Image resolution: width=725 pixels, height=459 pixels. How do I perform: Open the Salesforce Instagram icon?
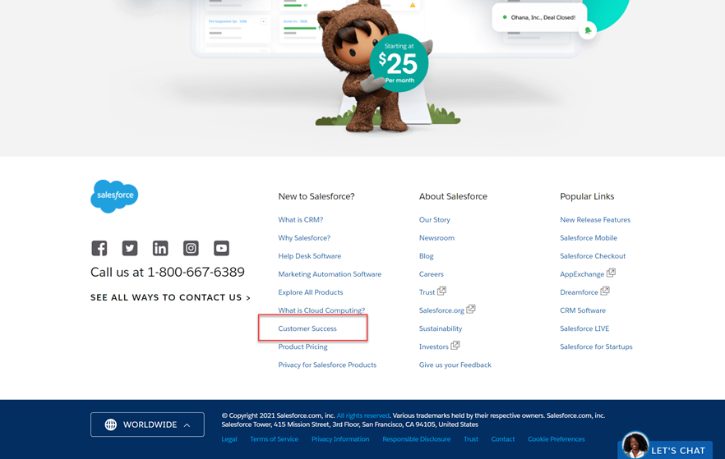pyautogui.click(x=191, y=248)
